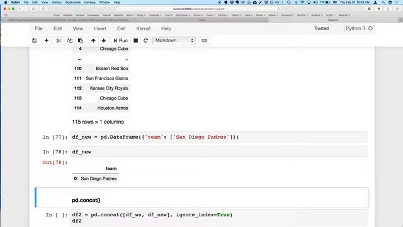Open the Science bookmarks folder dropdown

click(317, 15)
